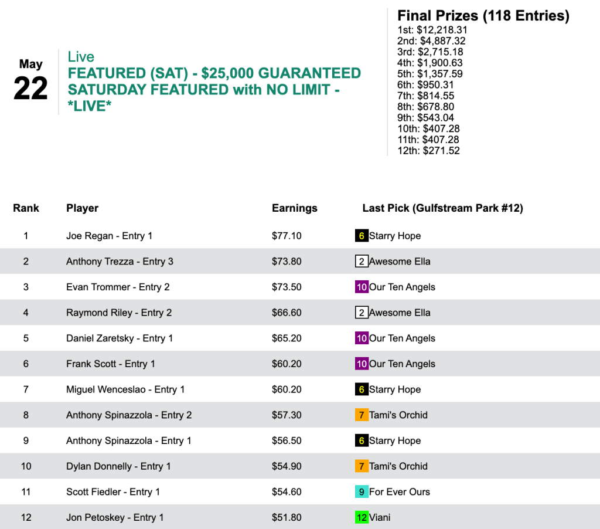Viewport: 600px width, 529px height.
Task: Click the purple 10 swatch in Frank Scott's row
Action: click(x=362, y=364)
